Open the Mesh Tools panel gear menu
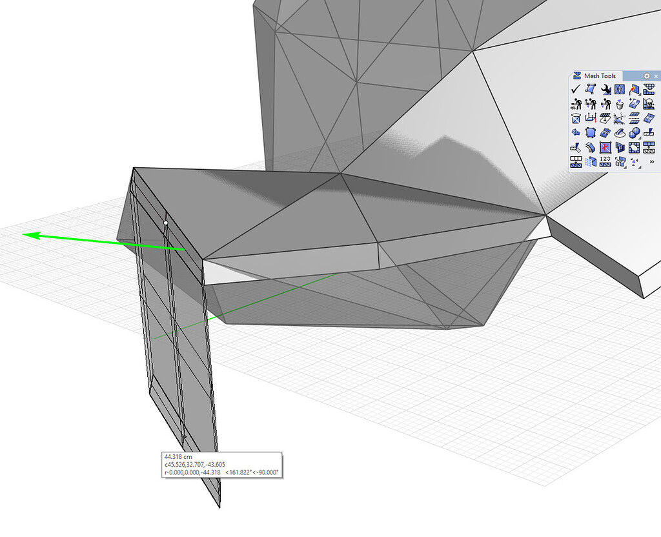Image resolution: width=661 pixels, height=537 pixels. click(646, 76)
